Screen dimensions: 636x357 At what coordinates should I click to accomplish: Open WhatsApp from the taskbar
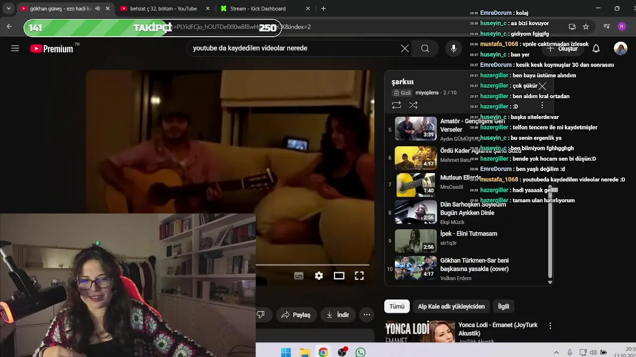tap(361, 353)
